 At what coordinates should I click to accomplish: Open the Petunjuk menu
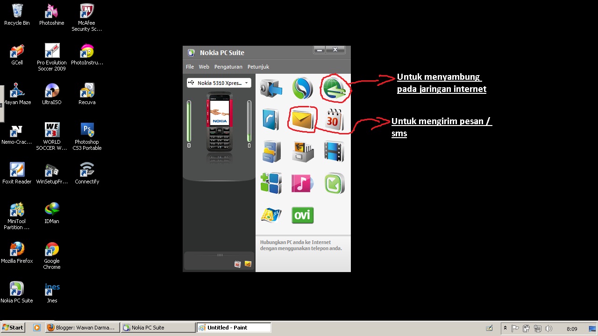click(x=258, y=67)
